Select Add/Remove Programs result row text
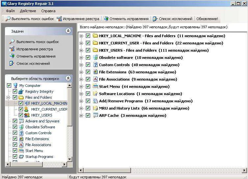This screenshot has height=179, width=248. (x=146, y=101)
